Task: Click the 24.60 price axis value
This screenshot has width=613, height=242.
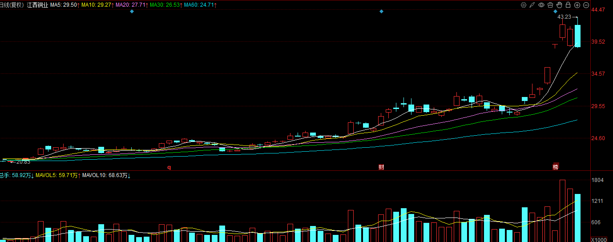Action: click(x=598, y=138)
